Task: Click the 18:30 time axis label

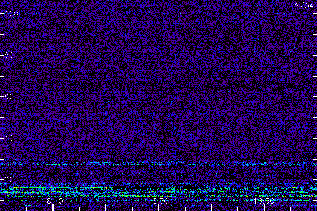Action: tap(158, 201)
